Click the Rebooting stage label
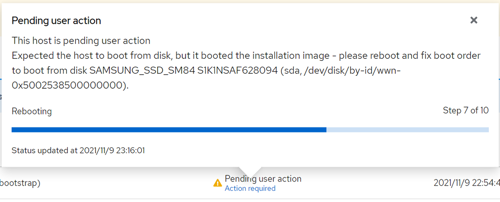This screenshot has height=202, width=500. 32,111
